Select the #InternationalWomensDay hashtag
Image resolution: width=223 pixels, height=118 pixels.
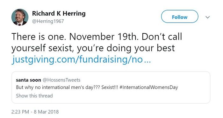pos(149,87)
